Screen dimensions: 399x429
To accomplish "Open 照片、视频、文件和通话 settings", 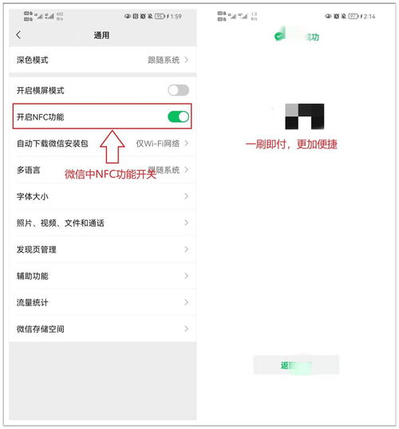I will tap(103, 223).
